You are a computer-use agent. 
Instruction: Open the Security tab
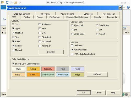tap(97, 17)
